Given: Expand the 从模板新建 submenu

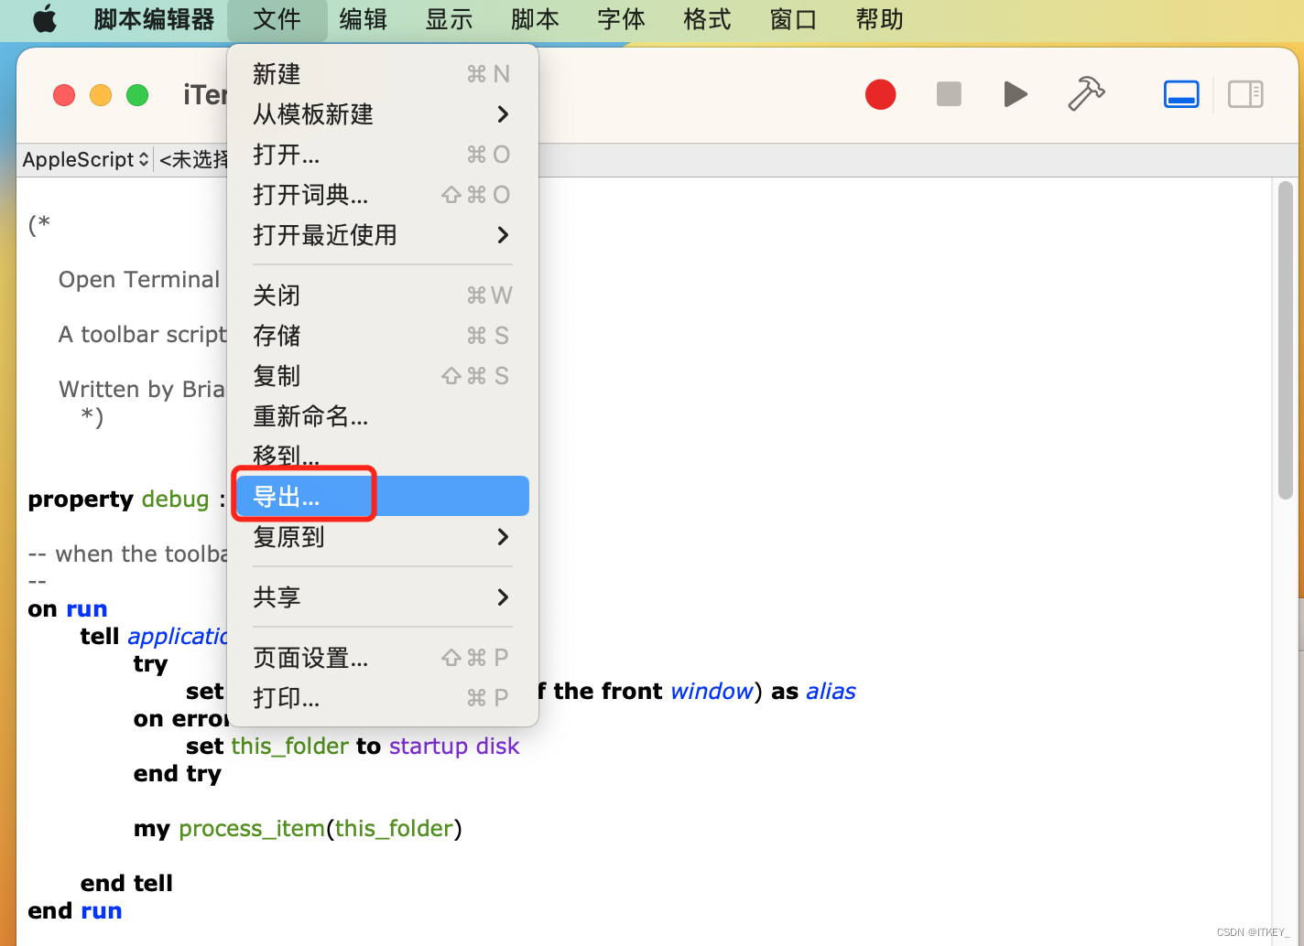Looking at the screenshot, I should coord(382,114).
